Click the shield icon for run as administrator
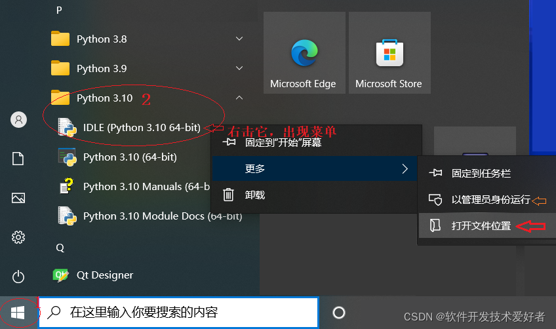The height and width of the screenshot is (329, 556). (x=435, y=200)
